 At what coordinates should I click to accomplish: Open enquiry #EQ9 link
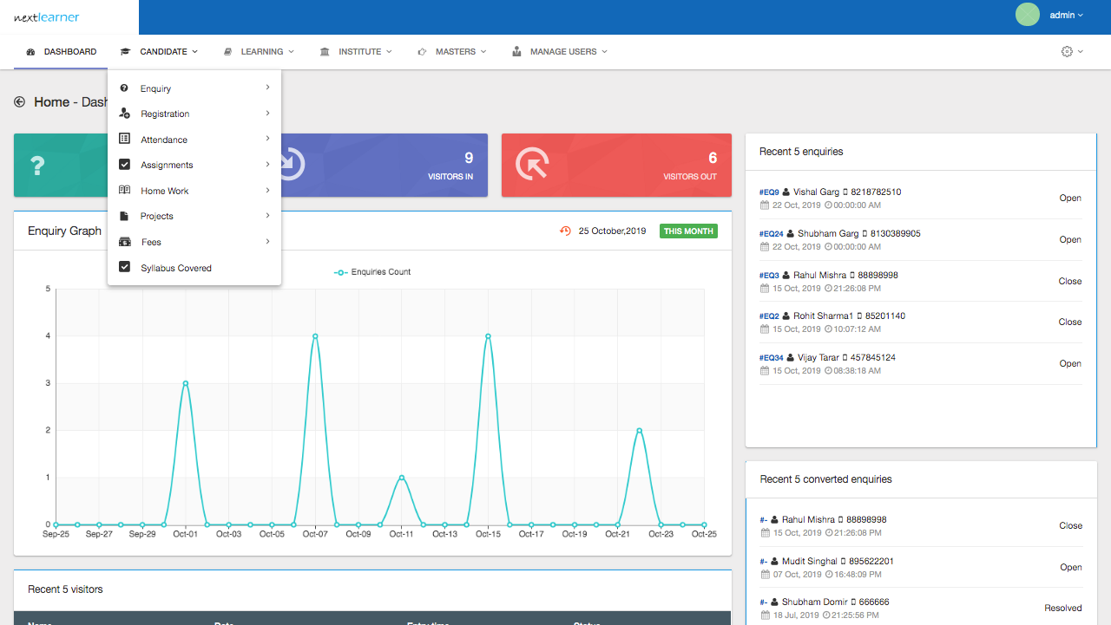pyautogui.click(x=769, y=192)
